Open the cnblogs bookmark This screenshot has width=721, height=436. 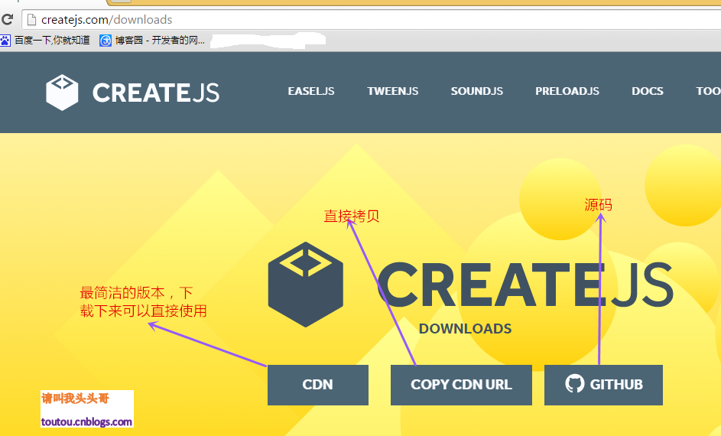coord(152,41)
